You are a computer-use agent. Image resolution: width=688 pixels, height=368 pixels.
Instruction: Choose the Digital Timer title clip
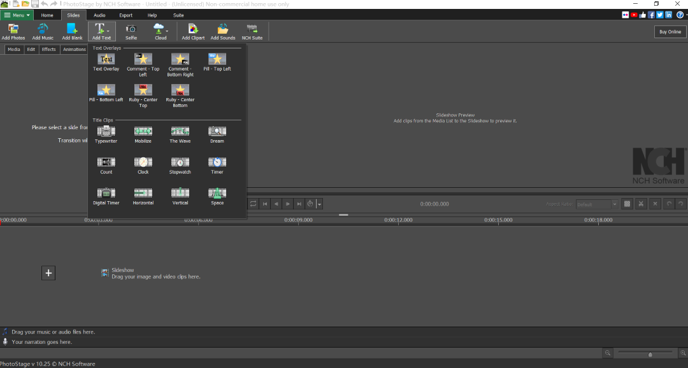pos(106,195)
